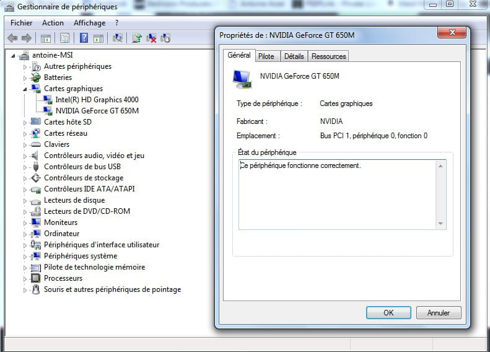Click the graphics card icon in Properties dialog

click(242, 79)
